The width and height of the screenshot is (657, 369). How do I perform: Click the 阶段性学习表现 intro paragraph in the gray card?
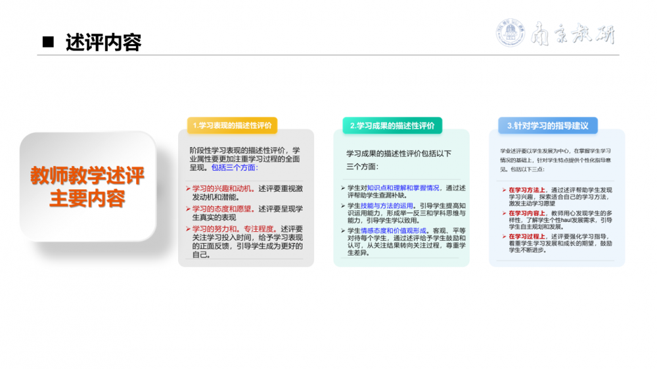tap(244, 158)
